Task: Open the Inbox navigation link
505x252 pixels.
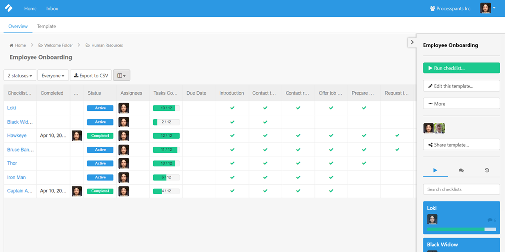Action: click(52, 9)
